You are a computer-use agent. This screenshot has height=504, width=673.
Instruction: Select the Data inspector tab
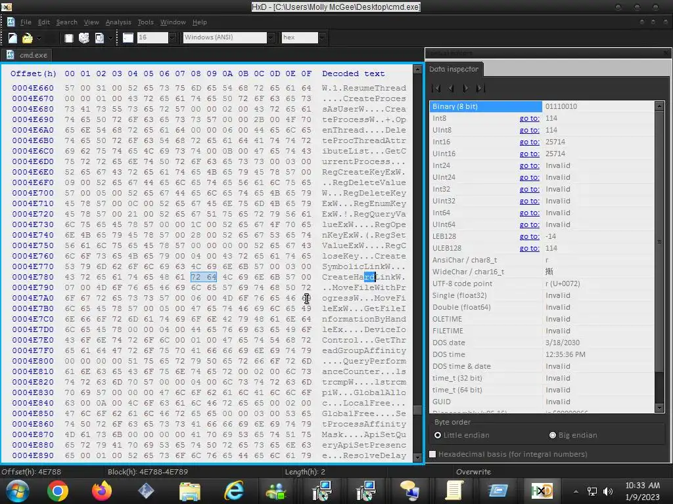(x=453, y=69)
